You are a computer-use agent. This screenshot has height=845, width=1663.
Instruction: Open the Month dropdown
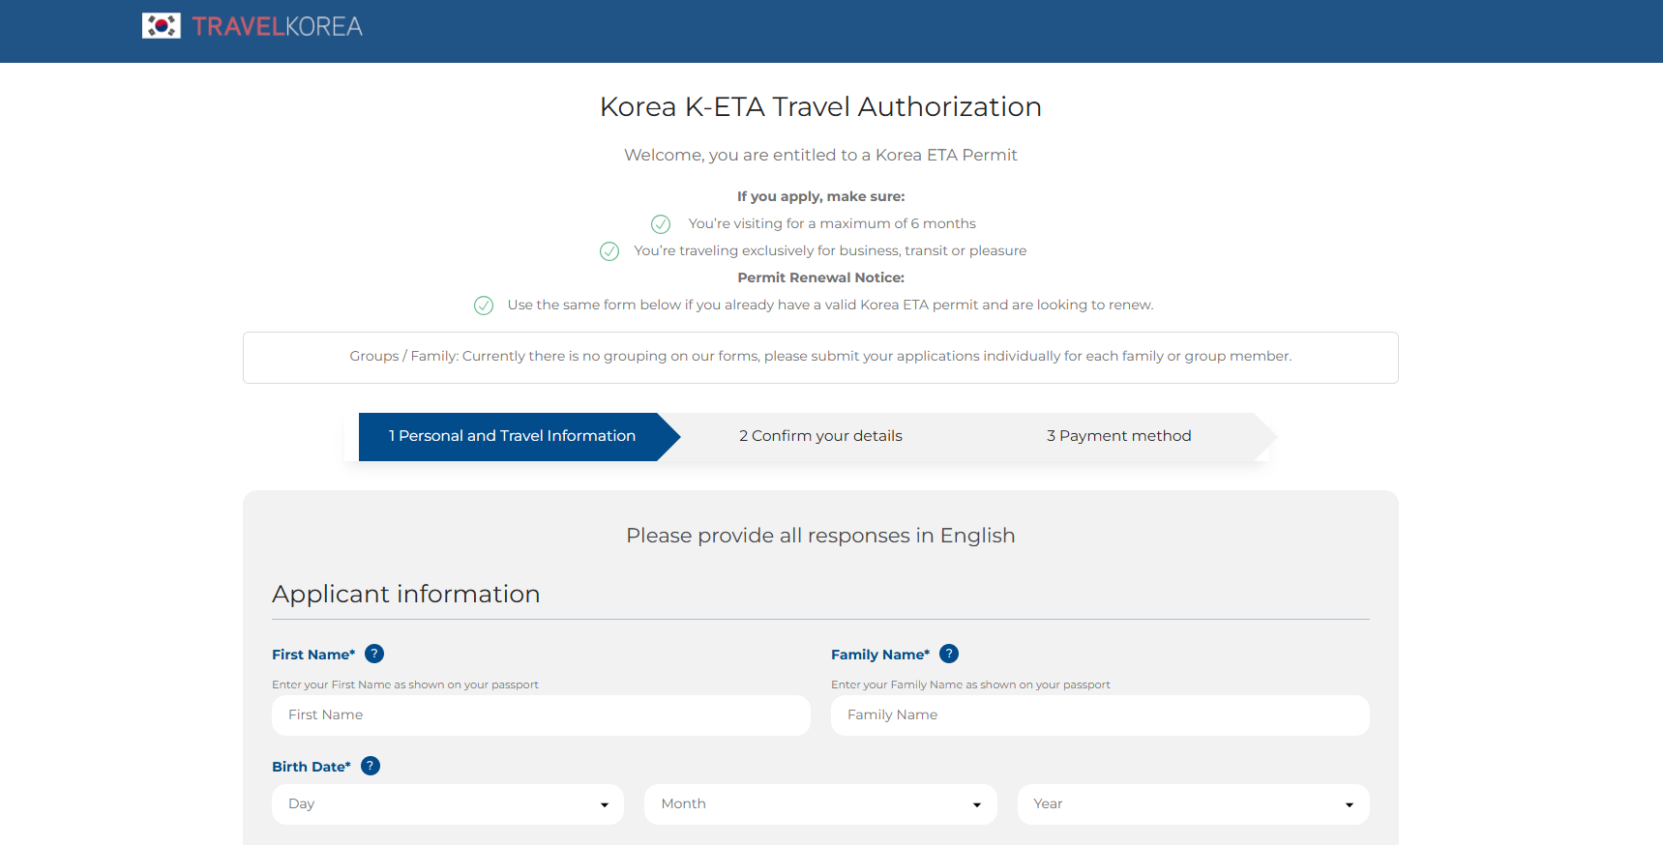pos(819,803)
